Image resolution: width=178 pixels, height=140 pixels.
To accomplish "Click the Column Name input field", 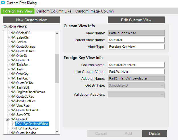I will (136, 65).
